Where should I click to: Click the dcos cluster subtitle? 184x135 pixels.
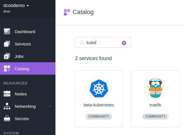(7, 11)
